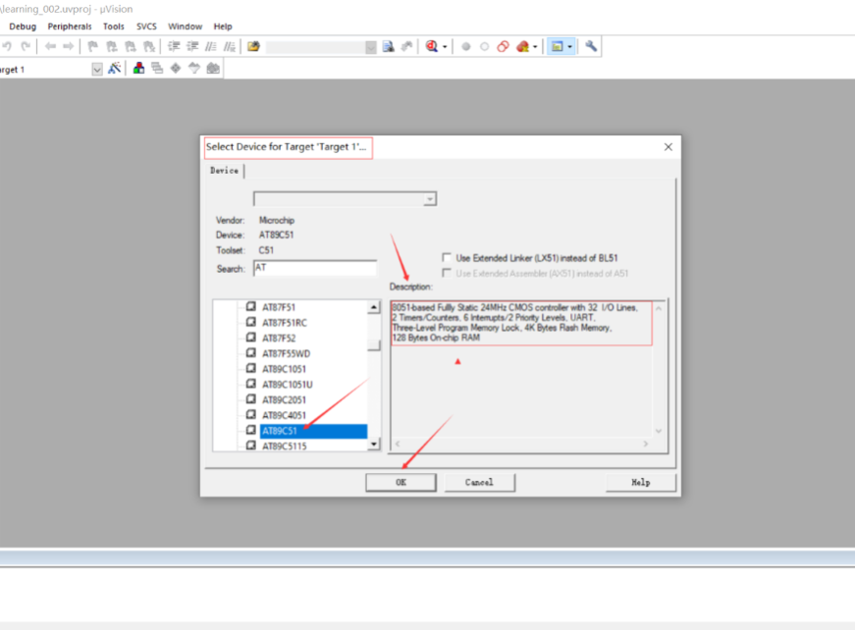Image resolution: width=855 pixels, height=631 pixels.
Task: Click the Manage Multi-Project Workspace icon
Action: click(x=157, y=69)
